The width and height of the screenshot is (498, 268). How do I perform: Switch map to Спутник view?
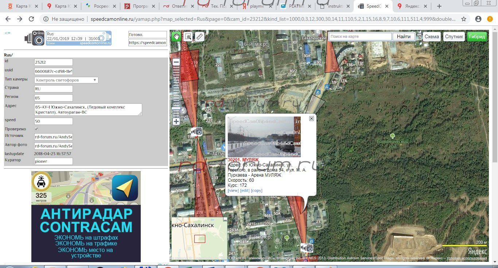(454, 36)
